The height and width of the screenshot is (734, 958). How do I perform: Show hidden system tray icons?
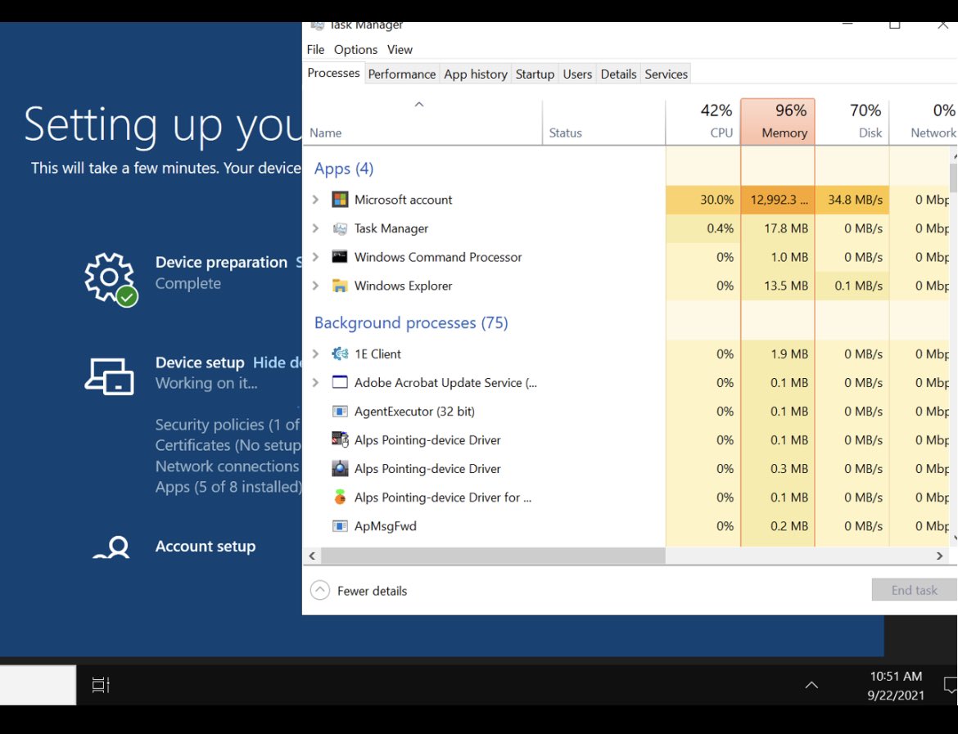(811, 685)
